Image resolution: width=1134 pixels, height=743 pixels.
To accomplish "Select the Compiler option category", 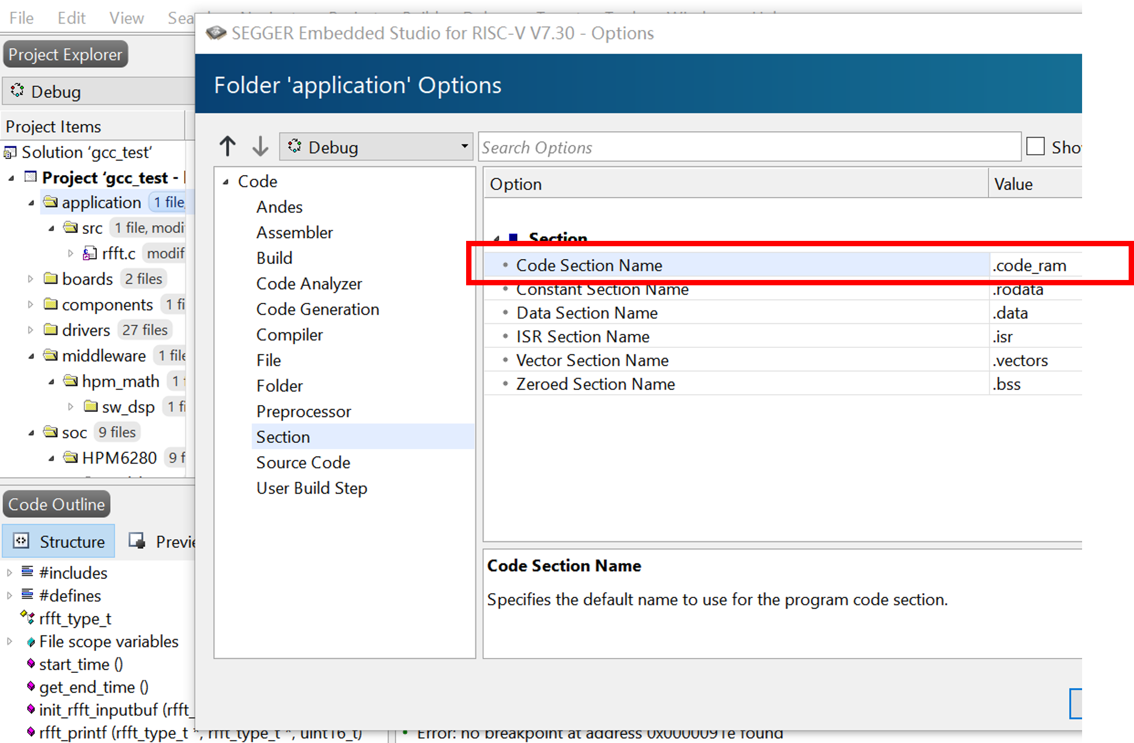I will [x=290, y=335].
